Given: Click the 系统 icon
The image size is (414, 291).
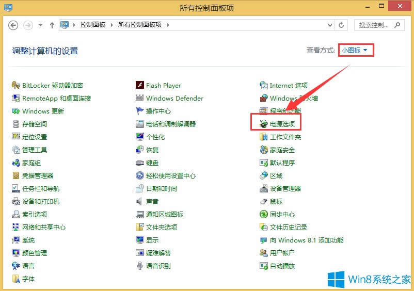Looking at the screenshot, I should coord(16,240).
